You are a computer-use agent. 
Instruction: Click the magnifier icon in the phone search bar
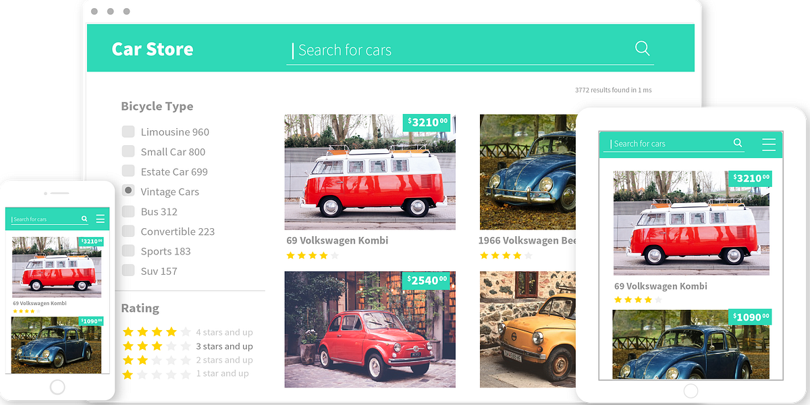tap(84, 219)
